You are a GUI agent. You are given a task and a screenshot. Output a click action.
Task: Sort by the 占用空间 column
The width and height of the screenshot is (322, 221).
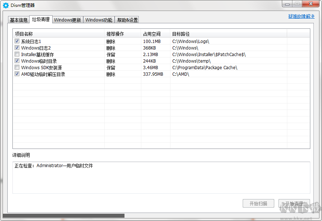coord(152,33)
